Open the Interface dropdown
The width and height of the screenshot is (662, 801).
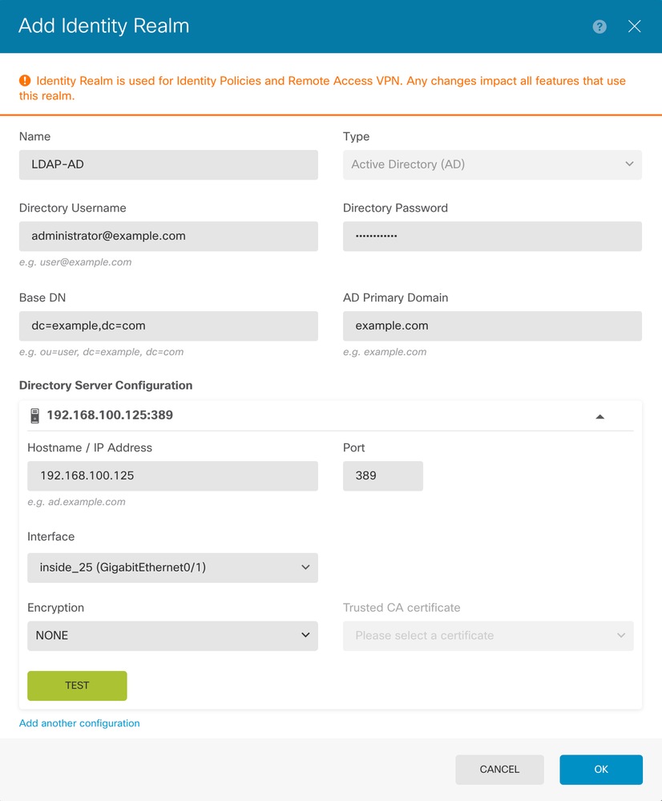(172, 568)
